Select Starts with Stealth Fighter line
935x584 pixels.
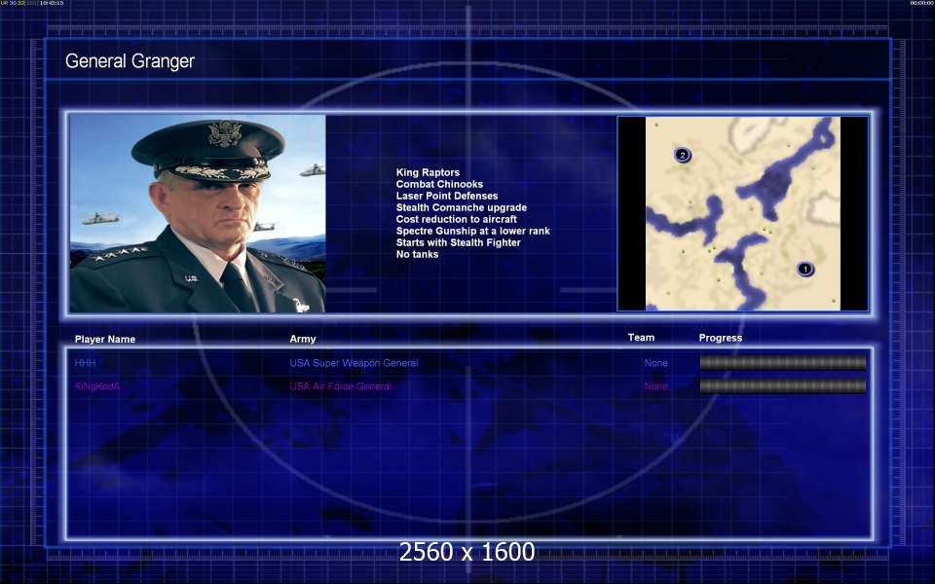coord(458,242)
